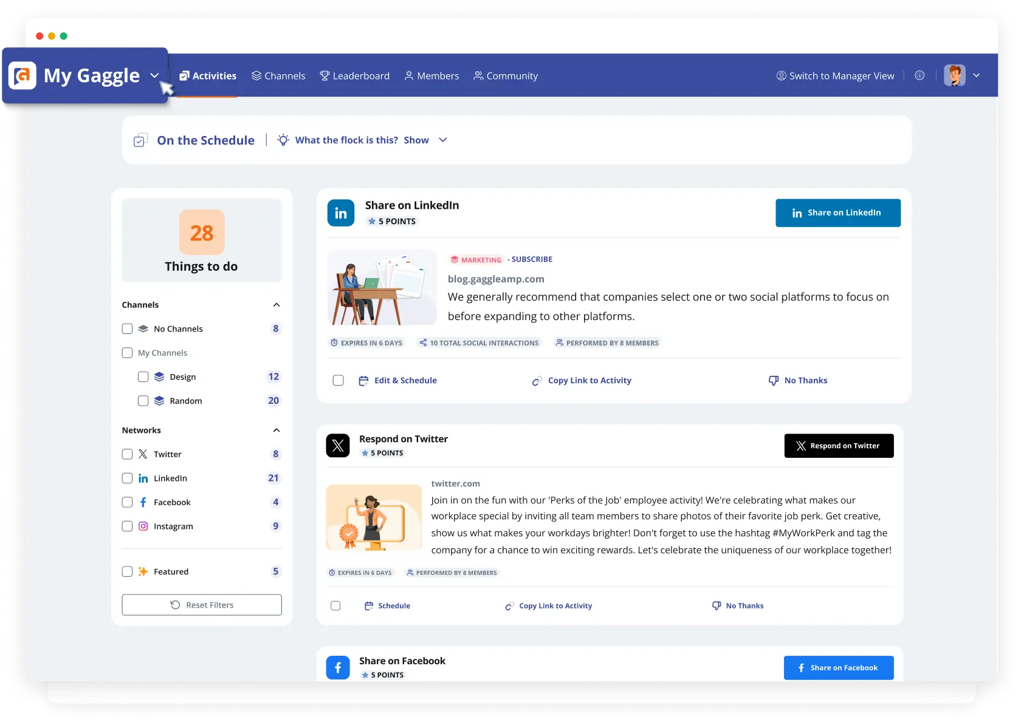1021x728 pixels.
Task: Expand the user profile menu chevron
Action: (977, 75)
